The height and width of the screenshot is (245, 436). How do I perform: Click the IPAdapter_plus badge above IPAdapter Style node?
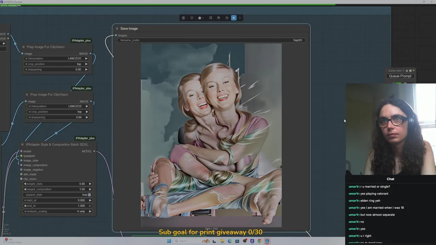tap(85, 138)
